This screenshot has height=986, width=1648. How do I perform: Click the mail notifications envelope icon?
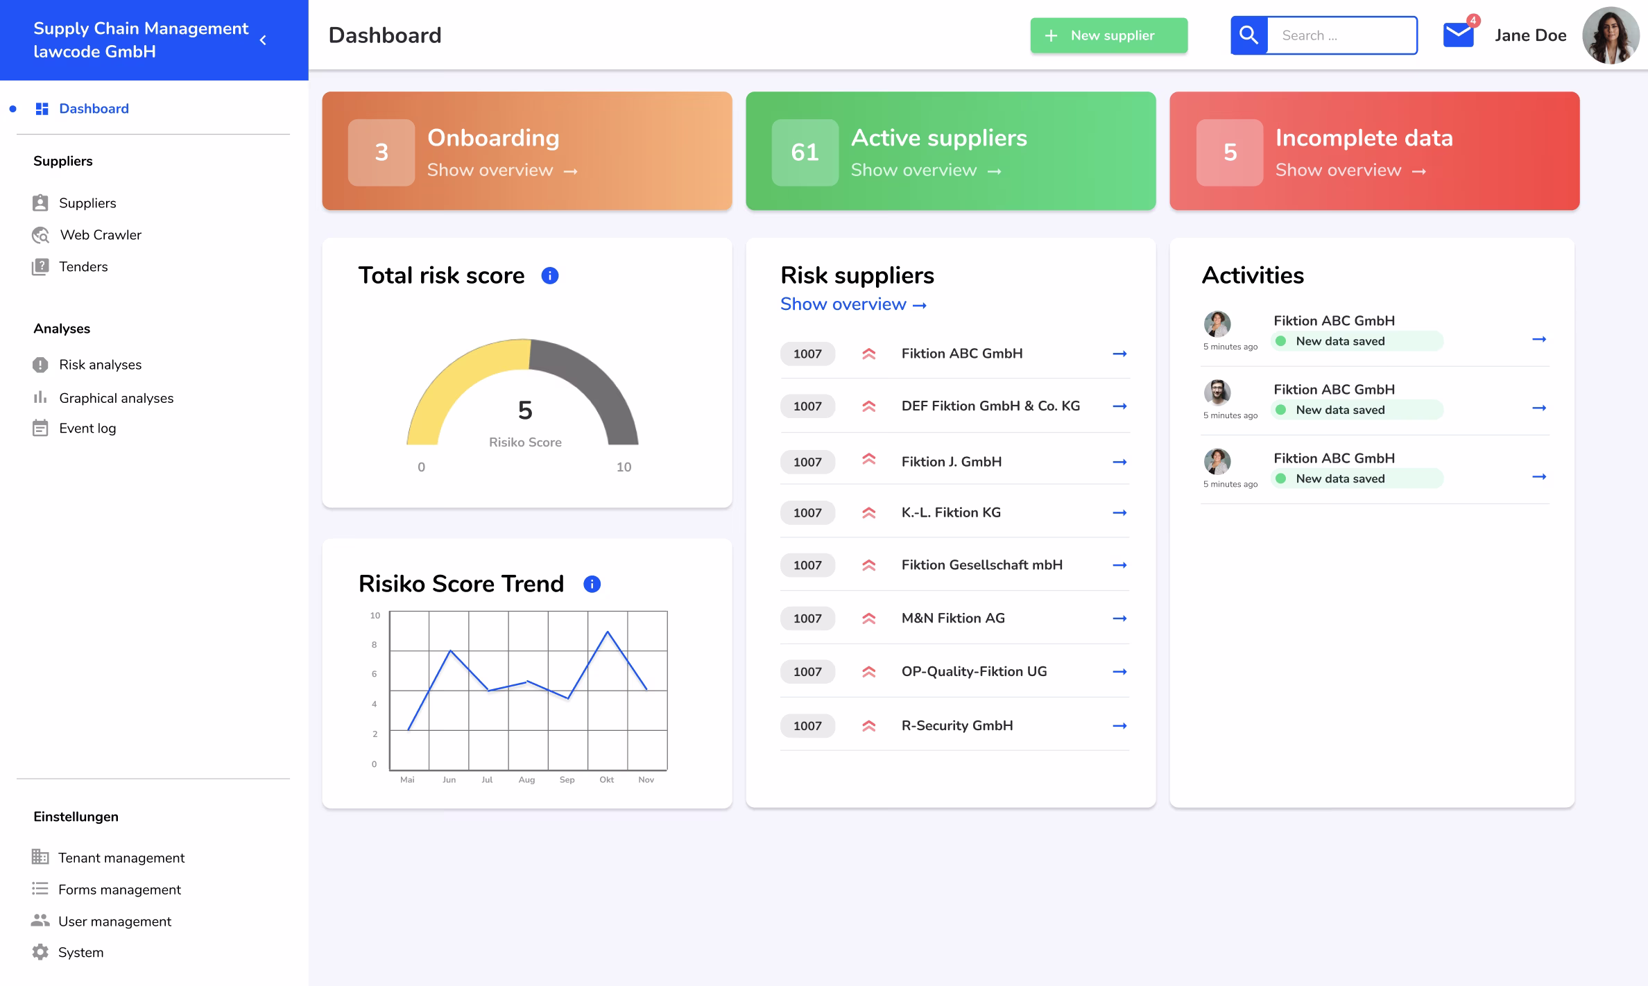[x=1458, y=35]
